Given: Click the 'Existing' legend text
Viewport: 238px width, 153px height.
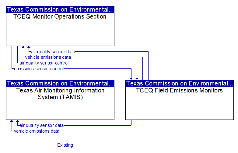Looking at the screenshot, I should pos(65,145).
